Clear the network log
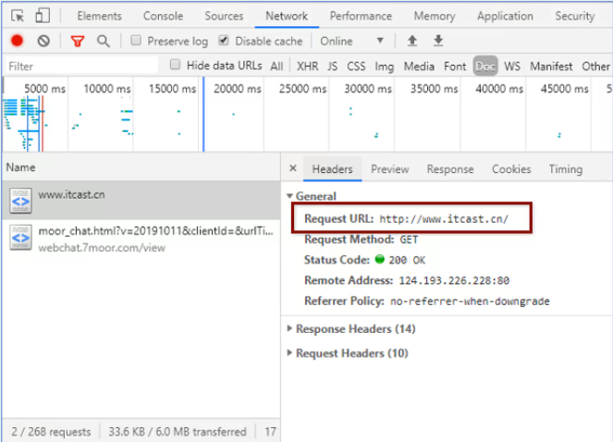 (x=43, y=41)
